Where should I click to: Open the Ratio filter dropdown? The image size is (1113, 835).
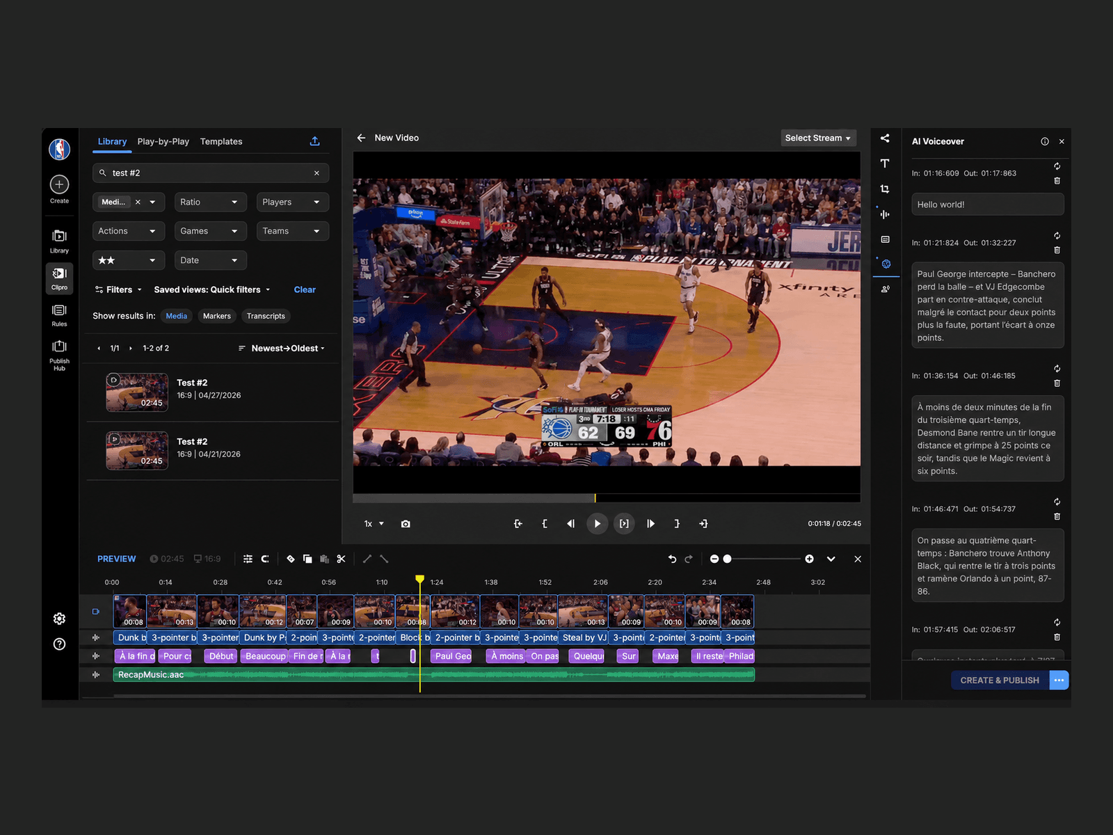click(x=211, y=202)
